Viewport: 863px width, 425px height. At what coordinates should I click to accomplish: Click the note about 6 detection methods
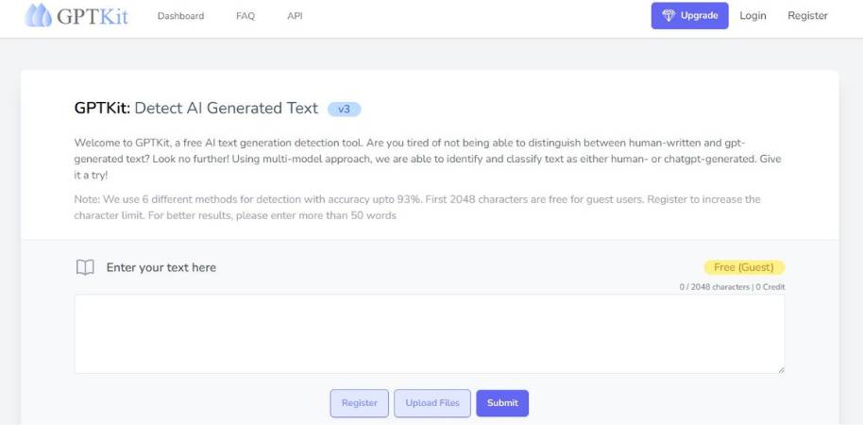pos(416,207)
